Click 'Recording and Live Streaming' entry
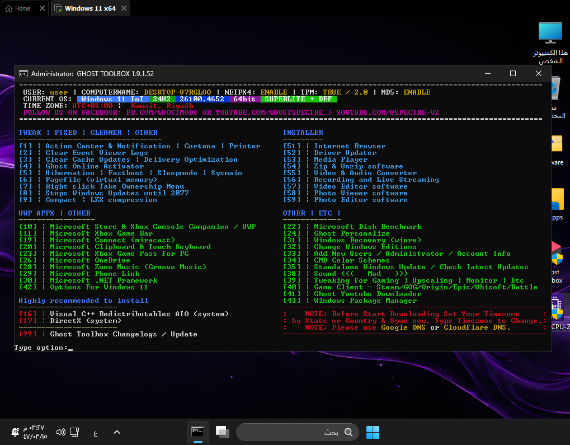The height and width of the screenshot is (445, 570). point(361,180)
